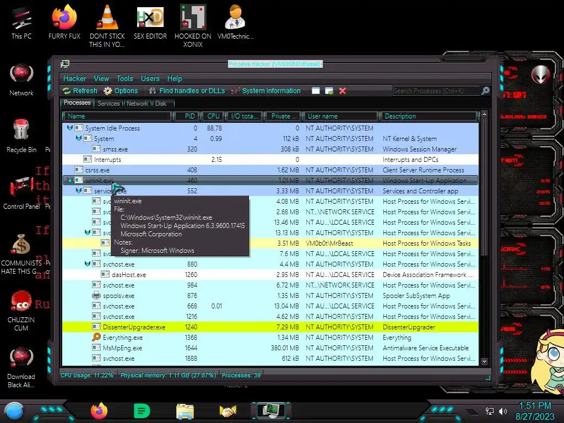The height and width of the screenshot is (423, 564).
Task: Open File Explorer from the taskbar
Action: tap(185, 411)
